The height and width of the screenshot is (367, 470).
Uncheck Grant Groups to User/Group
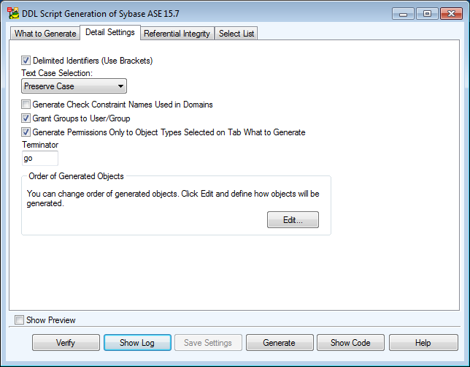point(26,118)
